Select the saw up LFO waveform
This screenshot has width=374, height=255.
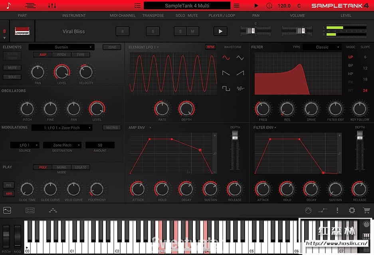click(240, 73)
